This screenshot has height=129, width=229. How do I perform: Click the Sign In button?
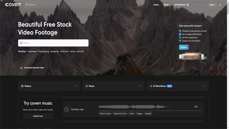[212, 5]
